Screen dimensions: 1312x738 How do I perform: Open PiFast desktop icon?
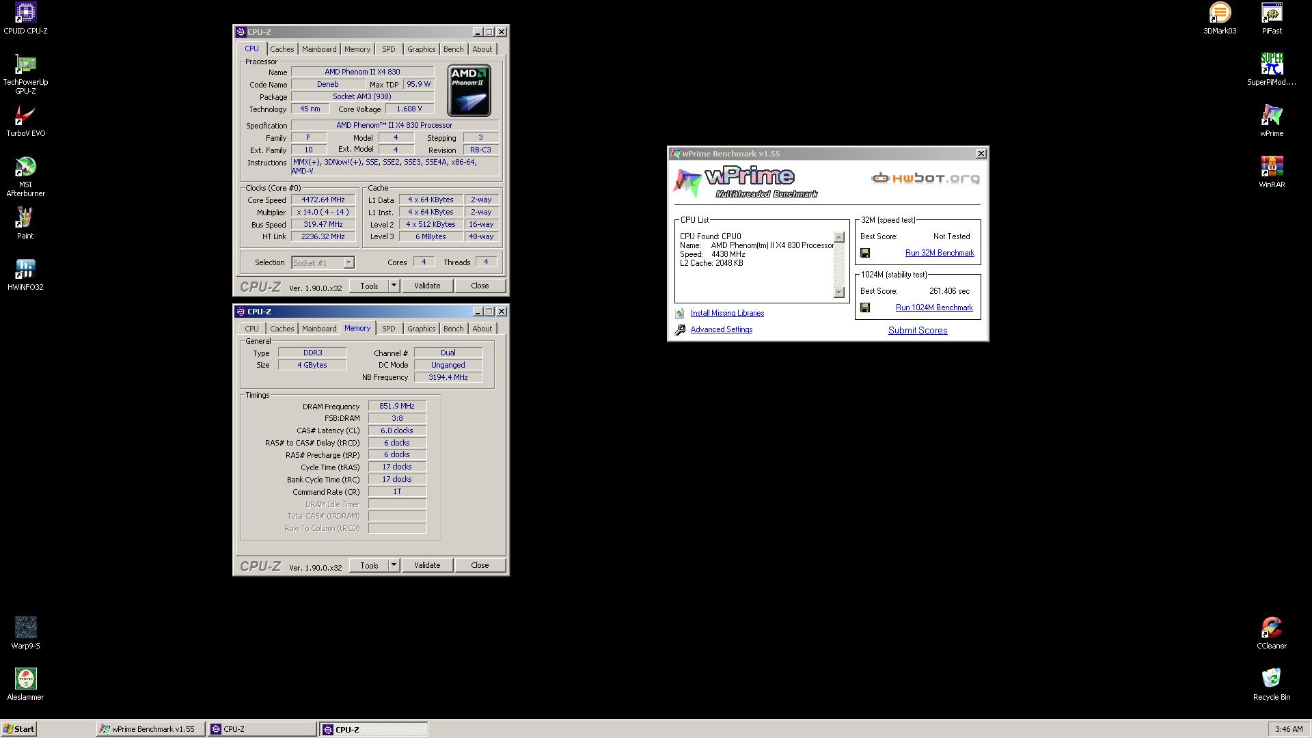(1272, 18)
